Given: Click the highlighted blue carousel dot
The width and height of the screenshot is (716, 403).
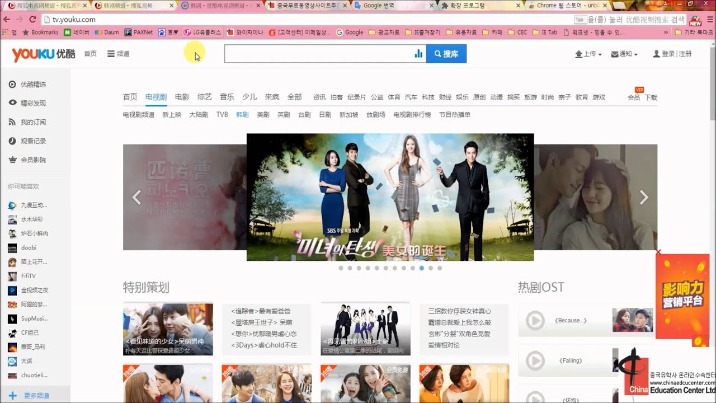Looking at the screenshot, I should click(x=422, y=268).
